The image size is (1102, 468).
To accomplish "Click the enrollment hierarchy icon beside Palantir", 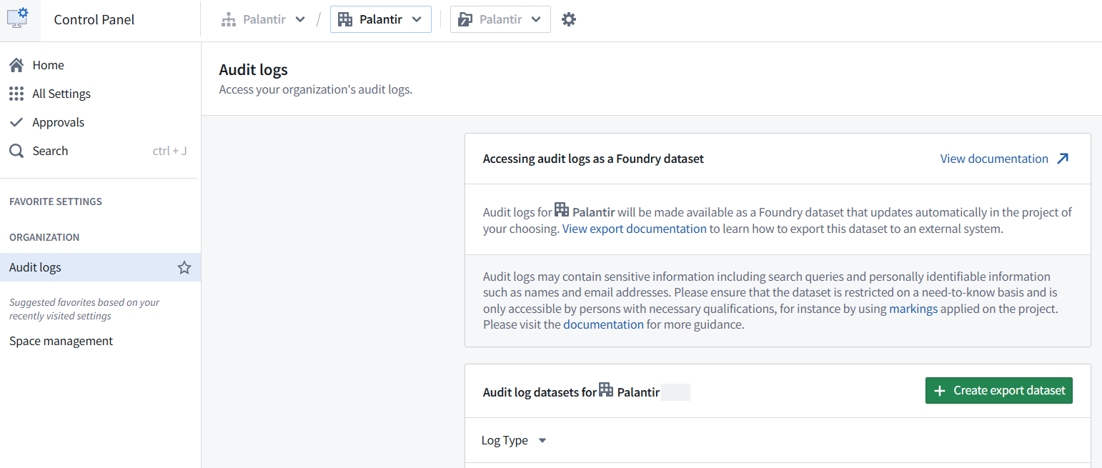I will pos(228,19).
